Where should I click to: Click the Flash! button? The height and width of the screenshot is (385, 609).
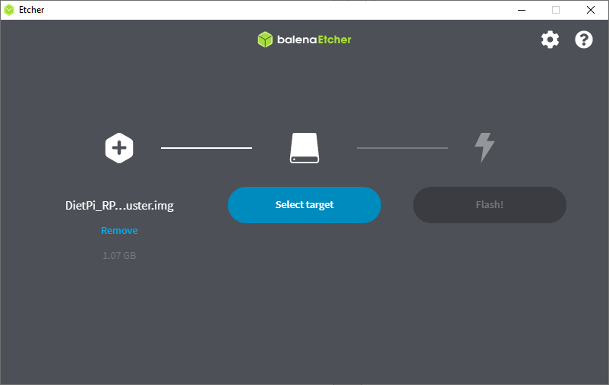coord(489,205)
